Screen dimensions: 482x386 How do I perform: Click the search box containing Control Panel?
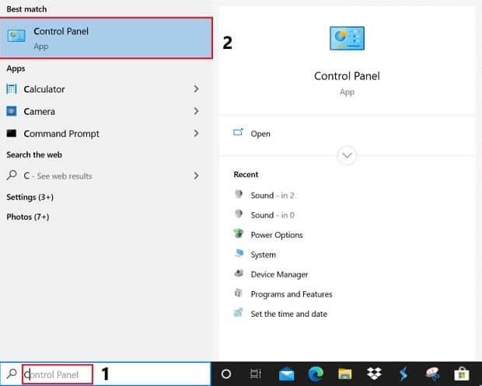(58, 374)
